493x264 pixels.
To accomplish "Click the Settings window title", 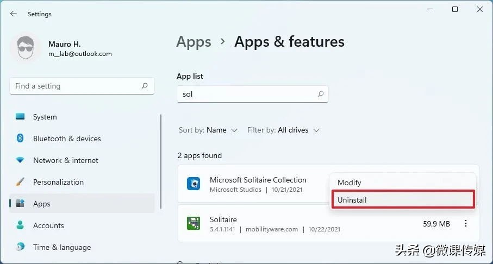I will tap(39, 14).
